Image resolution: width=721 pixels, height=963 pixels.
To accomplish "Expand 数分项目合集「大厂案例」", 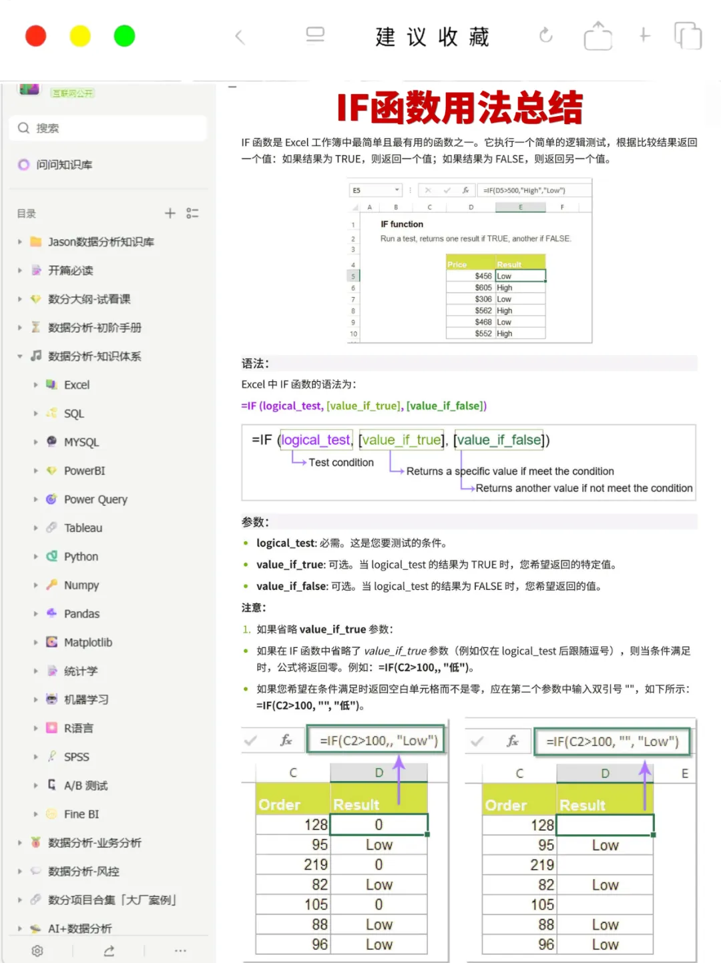I will [20, 900].
